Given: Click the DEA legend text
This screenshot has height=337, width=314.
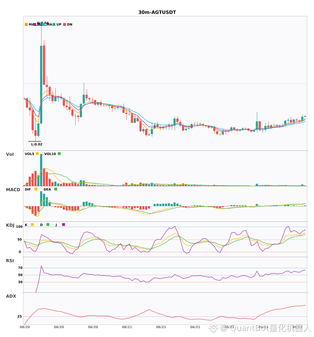Looking at the screenshot, I should coord(47,189).
